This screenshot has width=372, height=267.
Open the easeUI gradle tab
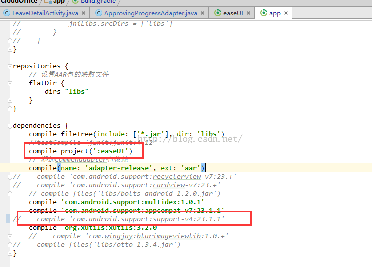pos(233,13)
